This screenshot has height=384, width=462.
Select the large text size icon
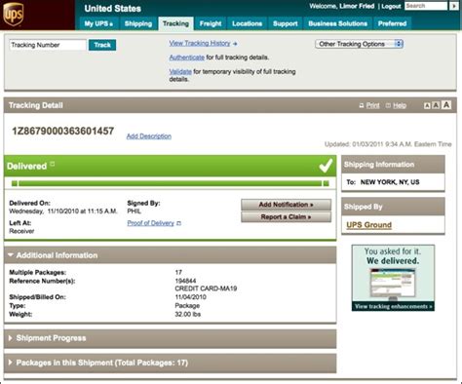[x=446, y=105]
